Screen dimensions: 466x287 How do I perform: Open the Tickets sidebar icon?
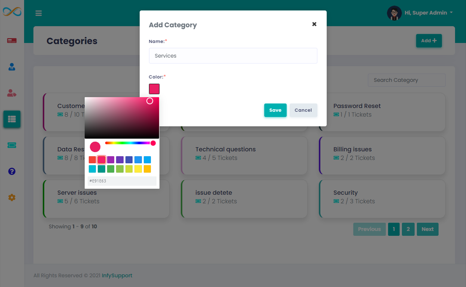[x=12, y=145]
